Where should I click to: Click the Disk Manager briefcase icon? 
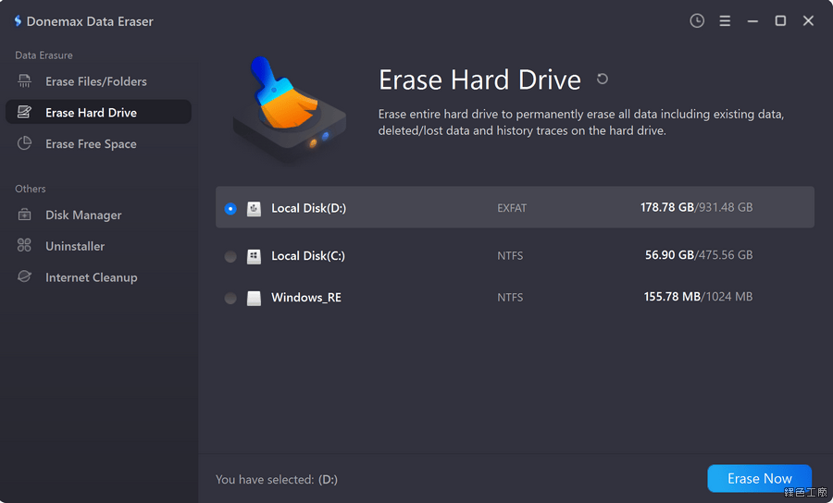point(25,215)
